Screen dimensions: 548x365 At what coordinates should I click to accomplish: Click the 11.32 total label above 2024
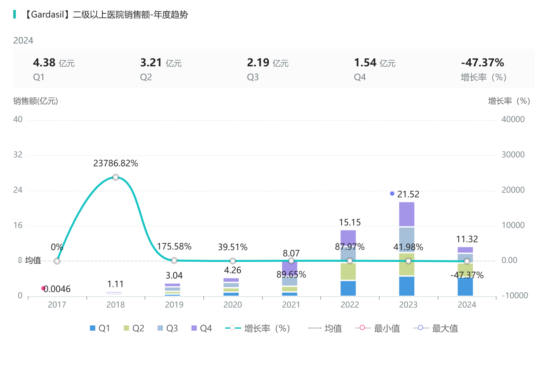tap(467, 239)
